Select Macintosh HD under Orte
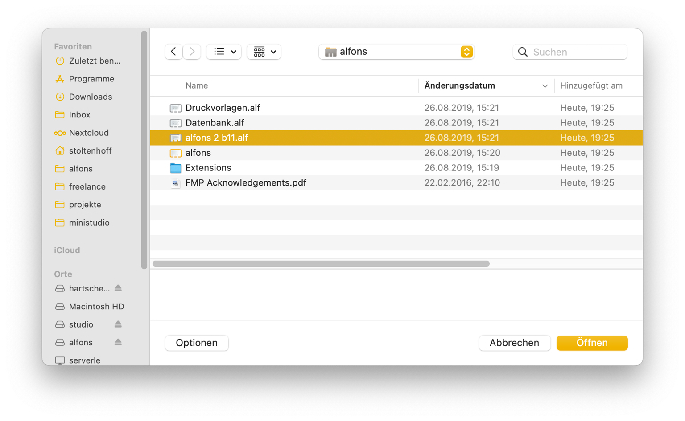 pos(96,307)
